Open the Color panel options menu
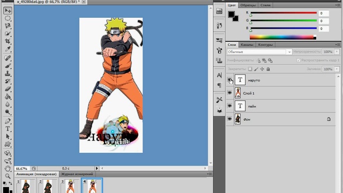343x193 pixels. point(337,5)
